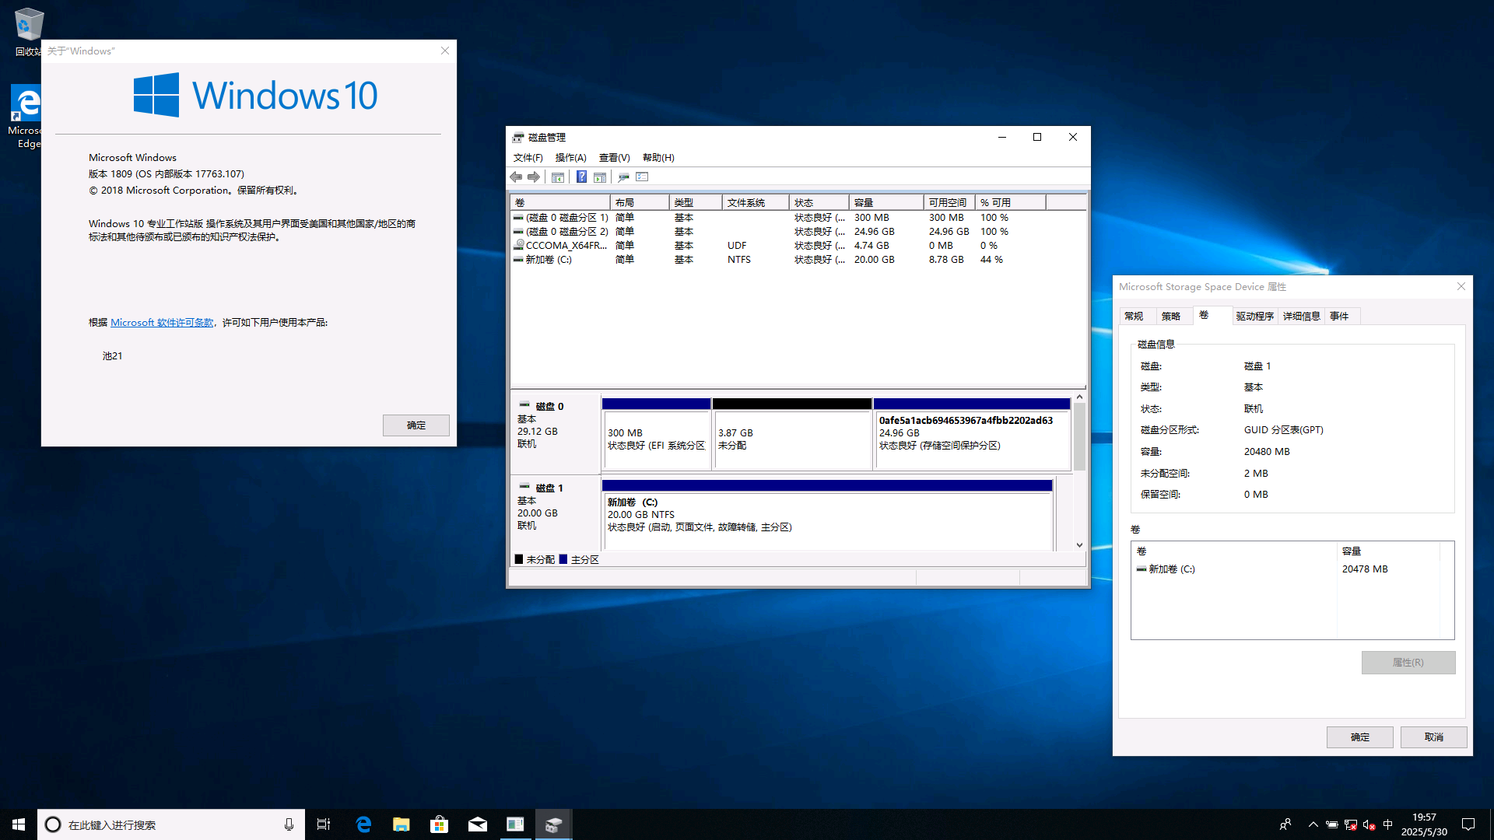This screenshot has height=840, width=1494.
Task: Click the connect/rescan disk toolbar icon
Action: 623,177
